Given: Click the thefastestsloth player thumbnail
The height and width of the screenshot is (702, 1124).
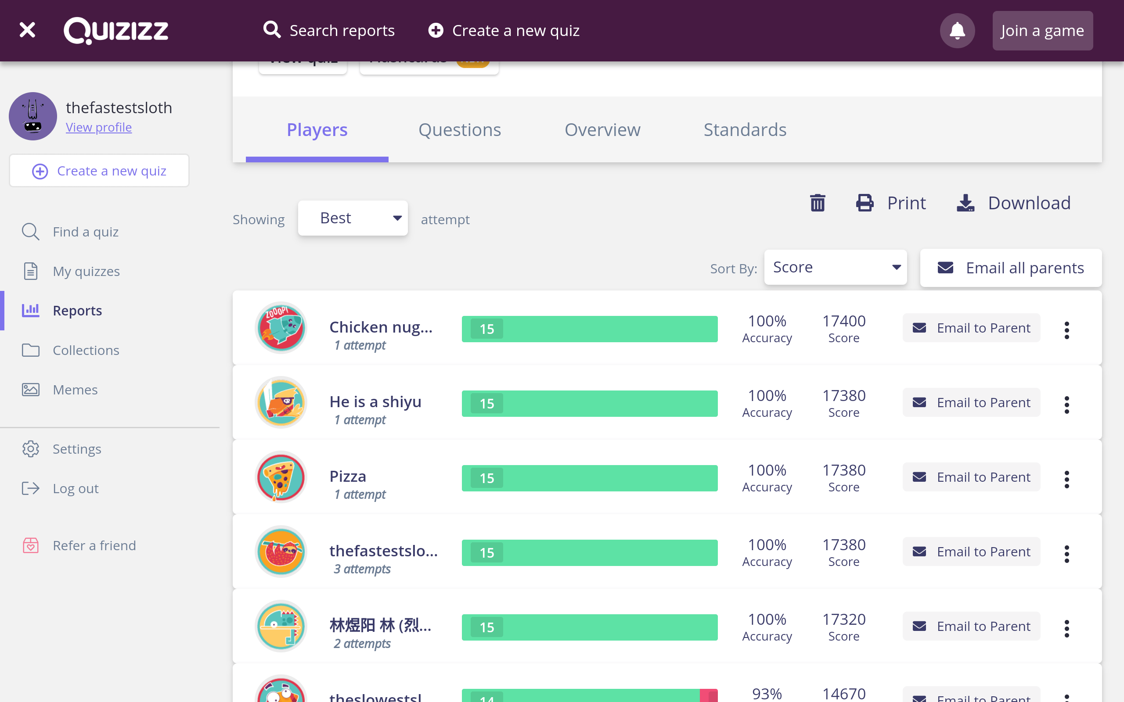Looking at the screenshot, I should tap(281, 552).
